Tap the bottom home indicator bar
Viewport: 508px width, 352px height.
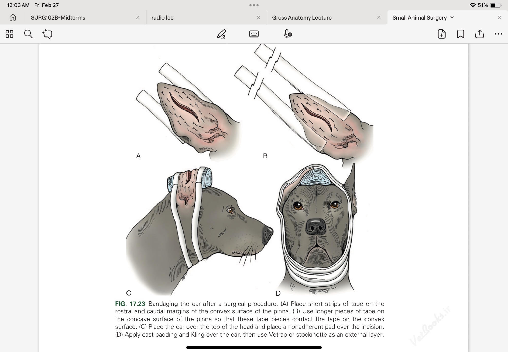(x=254, y=347)
